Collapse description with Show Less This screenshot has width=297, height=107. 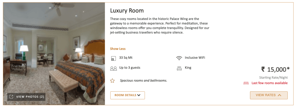[118, 49]
